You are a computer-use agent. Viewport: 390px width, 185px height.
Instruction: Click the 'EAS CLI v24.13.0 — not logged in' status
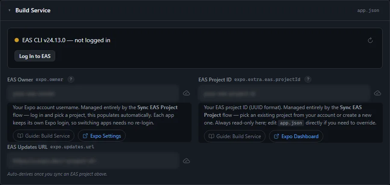(66, 40)
